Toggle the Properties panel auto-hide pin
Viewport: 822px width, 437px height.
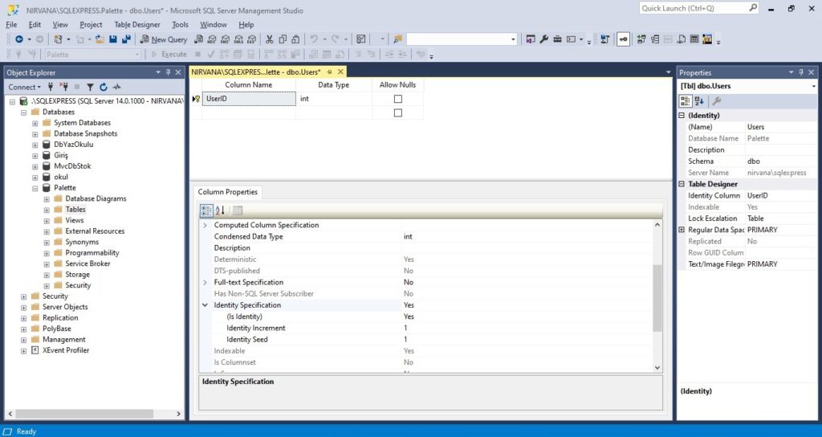[x=801, y=72]
